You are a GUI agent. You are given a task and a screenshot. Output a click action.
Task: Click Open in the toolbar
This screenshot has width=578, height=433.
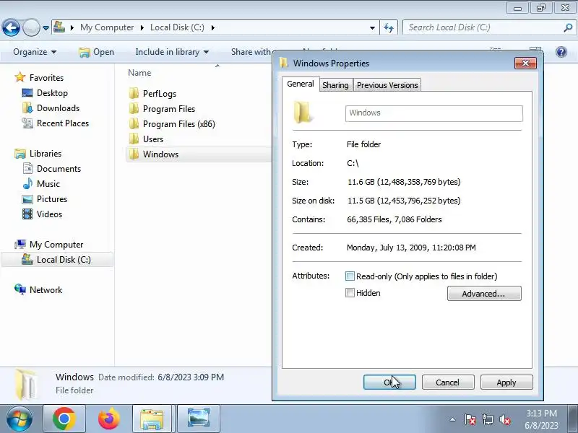point(97,52)
